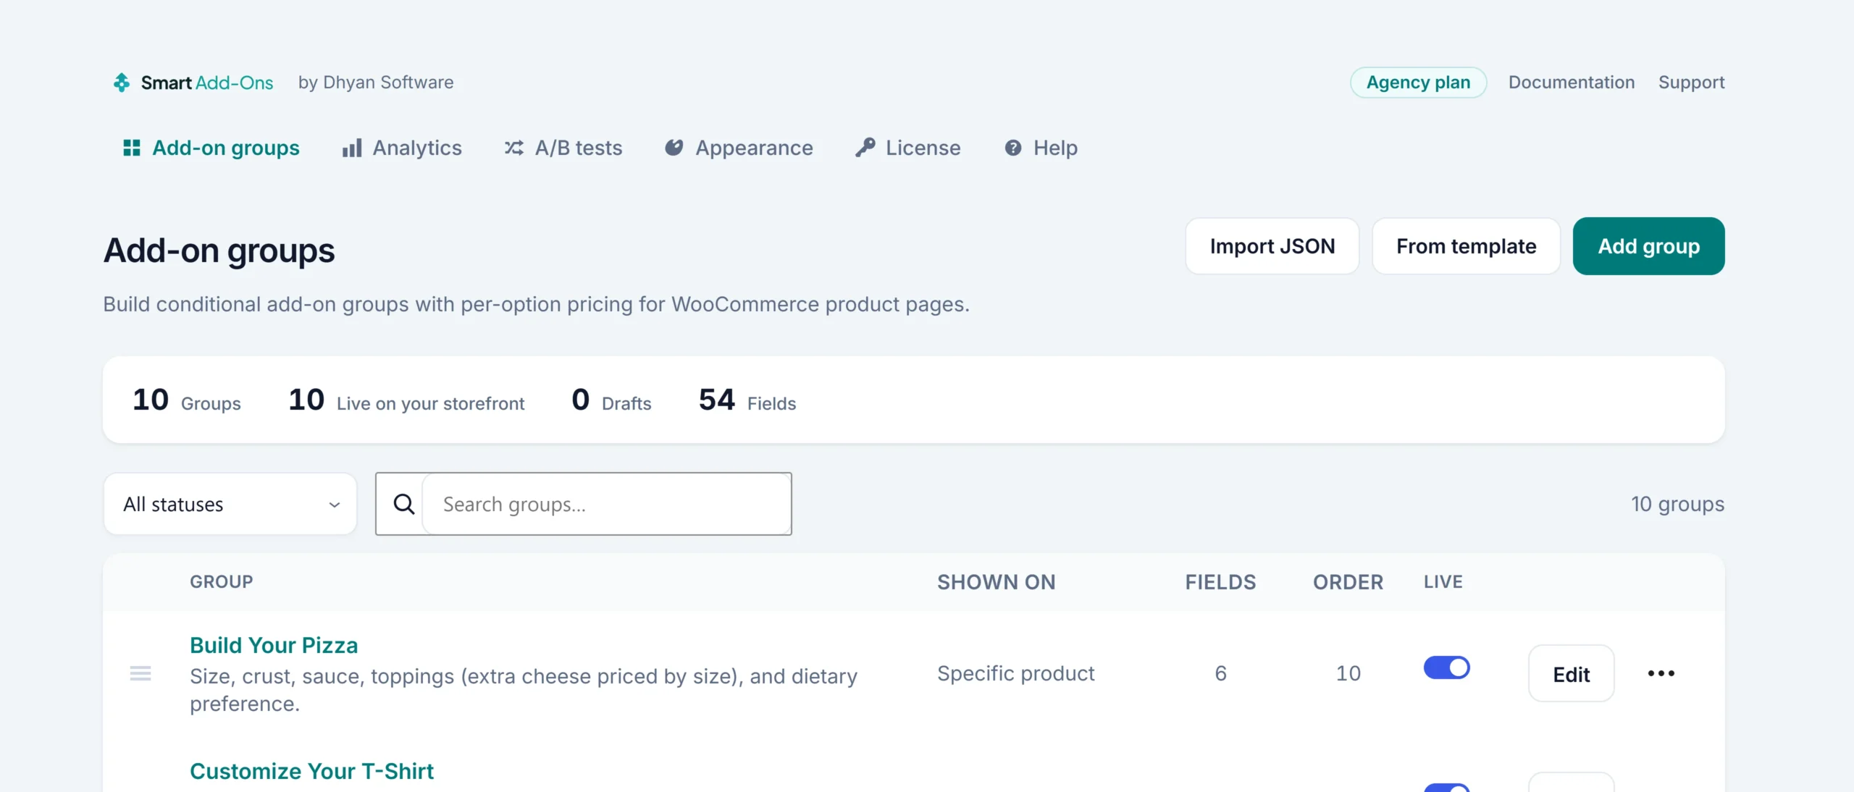
Task: Click the Import JSON button
Action: (x=1272, y=246)
